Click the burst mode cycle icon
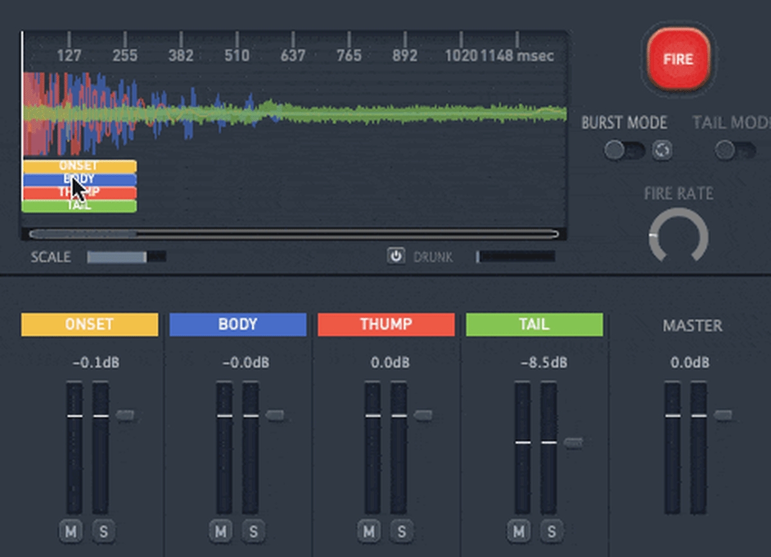 tap(662, 151)
